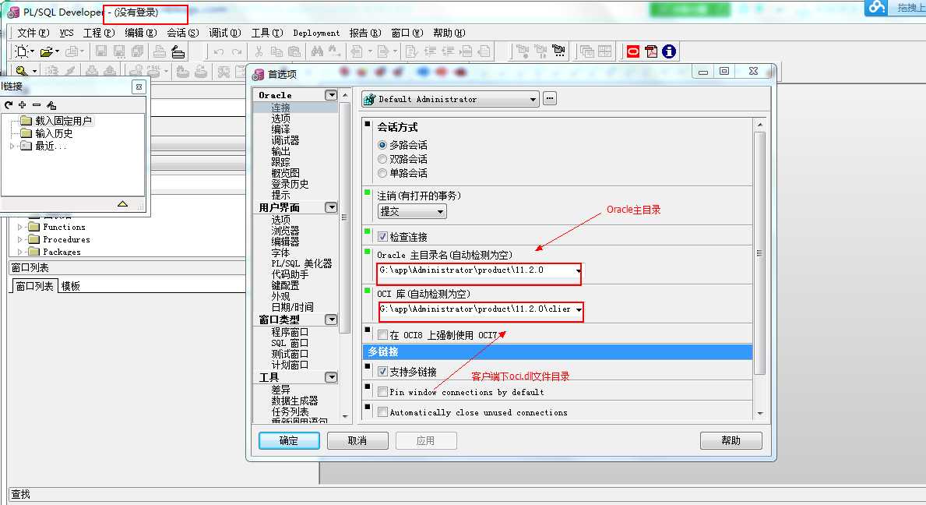This screenshot has width=926, height=505.
Task: Click the plus add icon in connection panel
Action: [23, 104]
